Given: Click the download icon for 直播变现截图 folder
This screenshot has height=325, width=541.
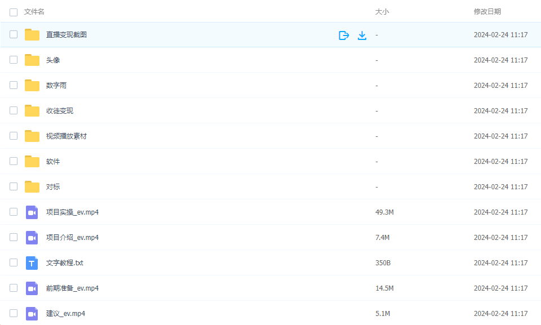Looking at the screenshot, I should click(x=362, y=35).
